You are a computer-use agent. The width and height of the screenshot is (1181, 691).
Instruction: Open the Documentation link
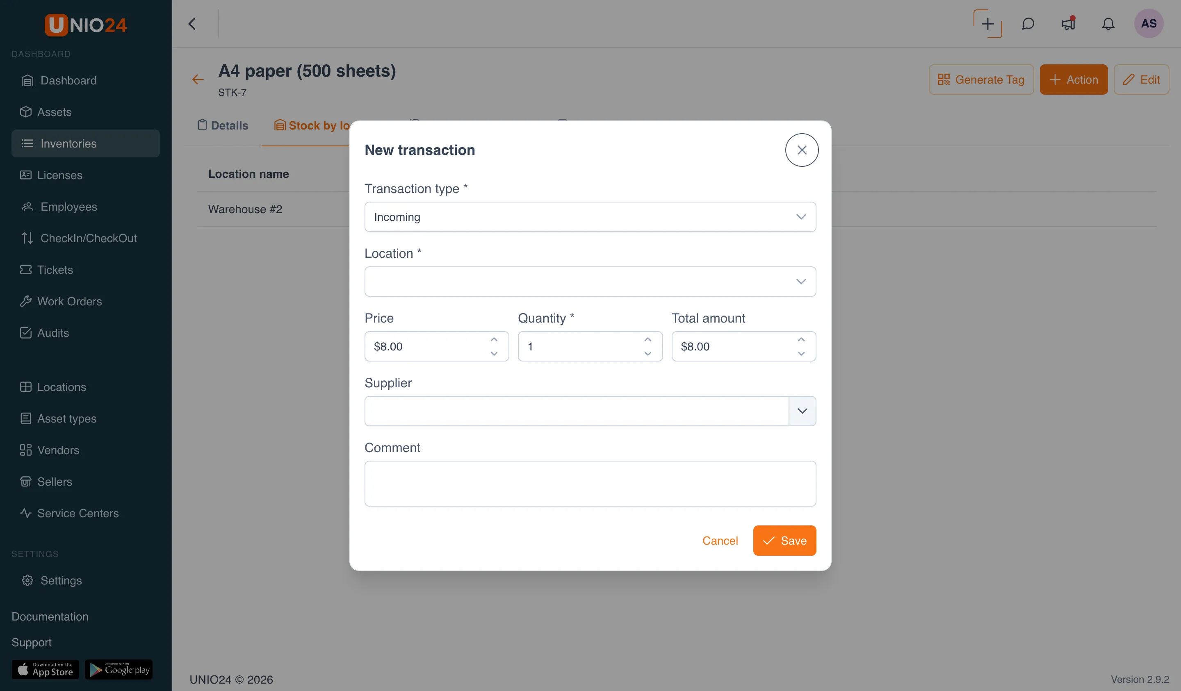click(50, 616)
